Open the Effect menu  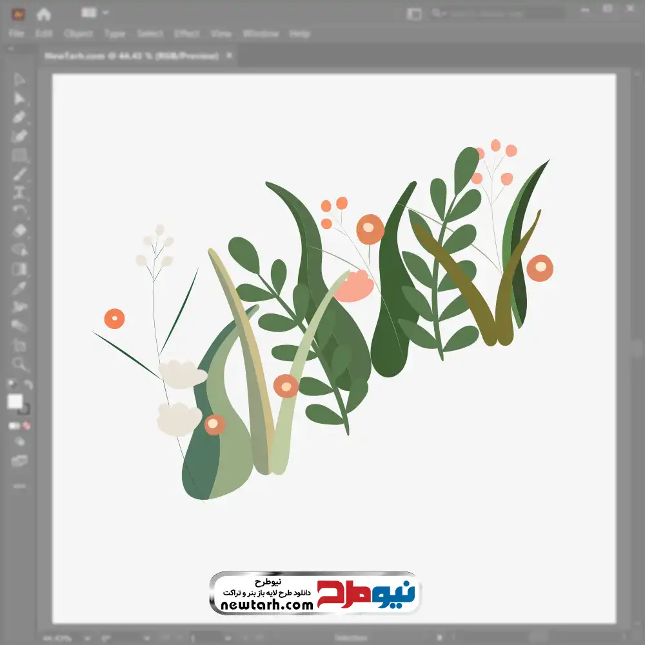coord(187,34)
